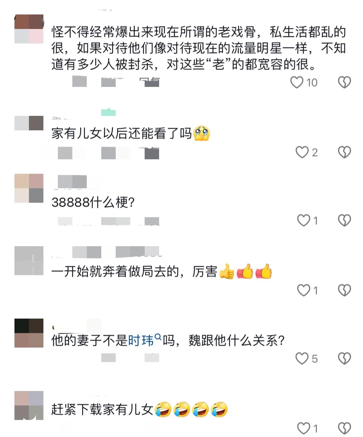Like the comment with 10 likes
Image resolution: width=363 pixels, height=437 pixels.
(297, 82)
